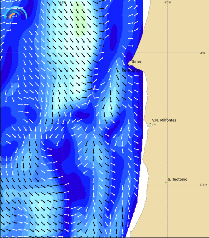Select the Sines town label

point(137,62)
